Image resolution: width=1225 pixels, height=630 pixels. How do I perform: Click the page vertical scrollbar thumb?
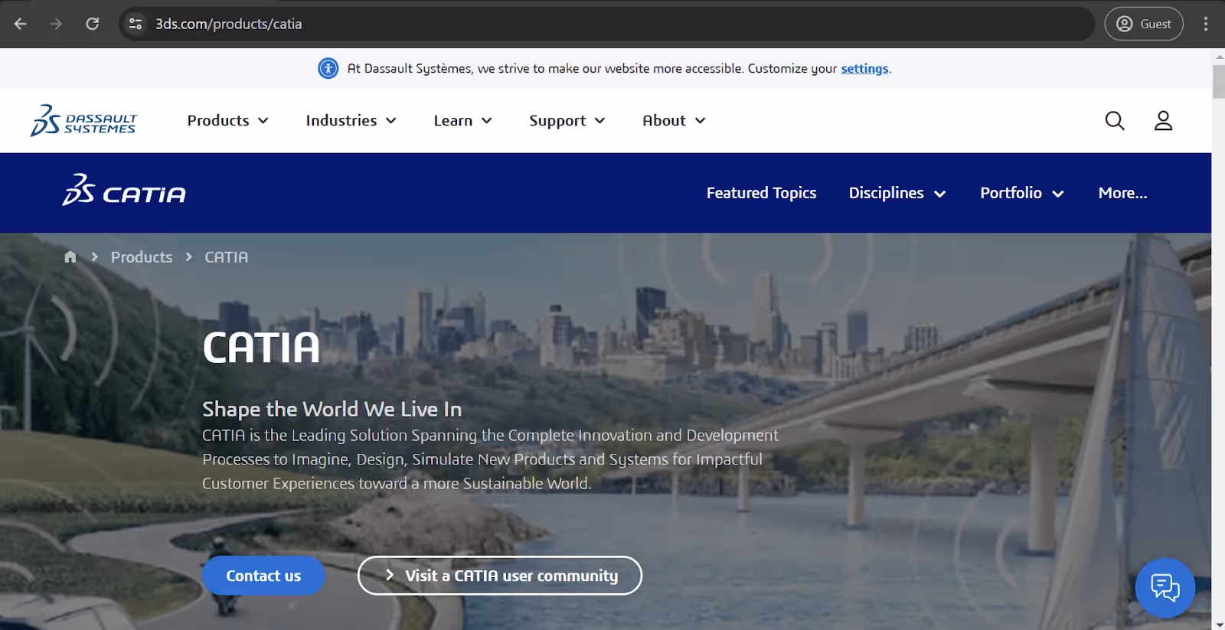[x=1218, y=81]
